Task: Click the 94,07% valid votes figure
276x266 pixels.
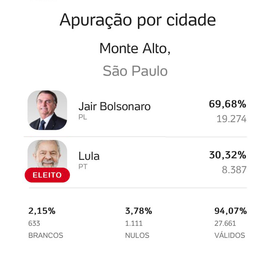Action: [230, 211]
